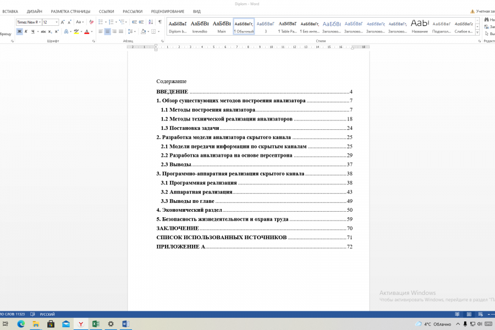Apply red font color
Viewport: 495px width, 330px height.
(x=86, y=31)
